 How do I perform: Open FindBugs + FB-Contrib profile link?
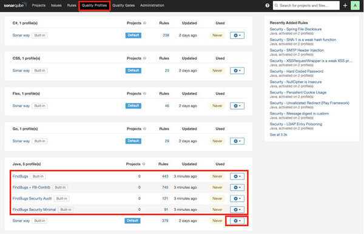(x=32, y=187)
